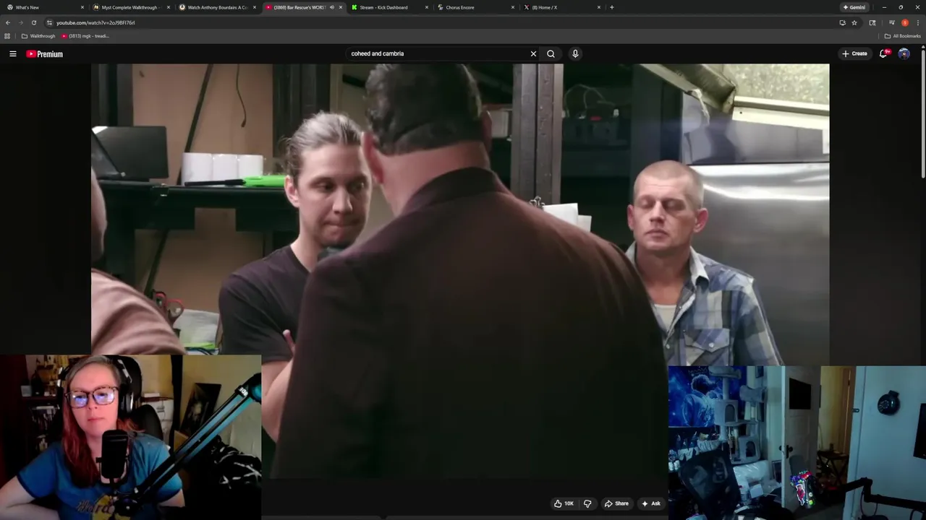Viewport: 926px width, 520px height.
Task: Close the Chorus Encore tab
Action: click(x=513, y=7)
